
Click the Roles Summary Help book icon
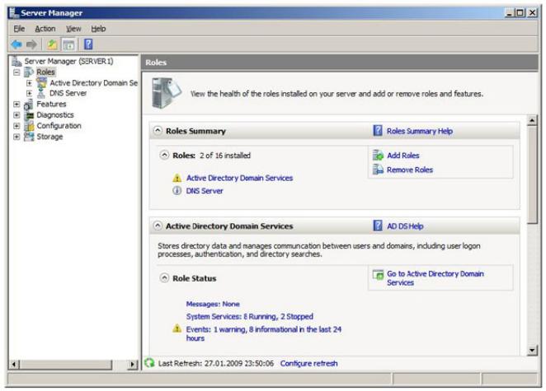378,131
